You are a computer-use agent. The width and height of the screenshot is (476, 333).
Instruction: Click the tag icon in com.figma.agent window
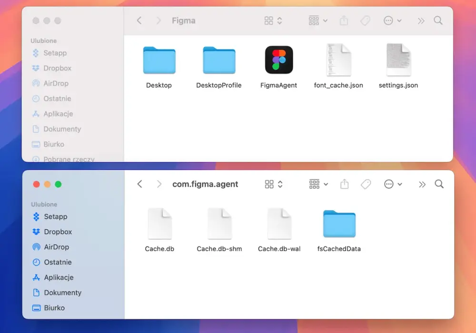[x=366, y=184]
